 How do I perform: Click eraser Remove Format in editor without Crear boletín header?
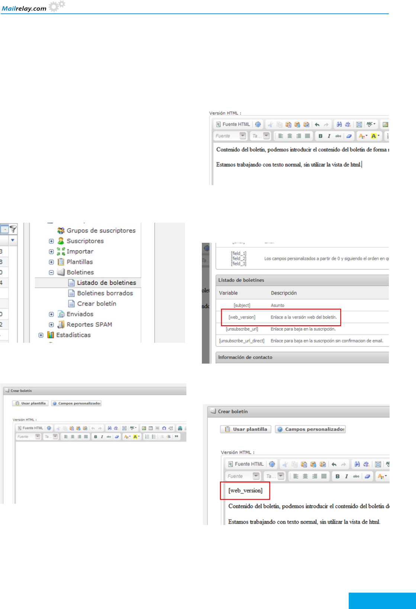[x=349, y=136]
